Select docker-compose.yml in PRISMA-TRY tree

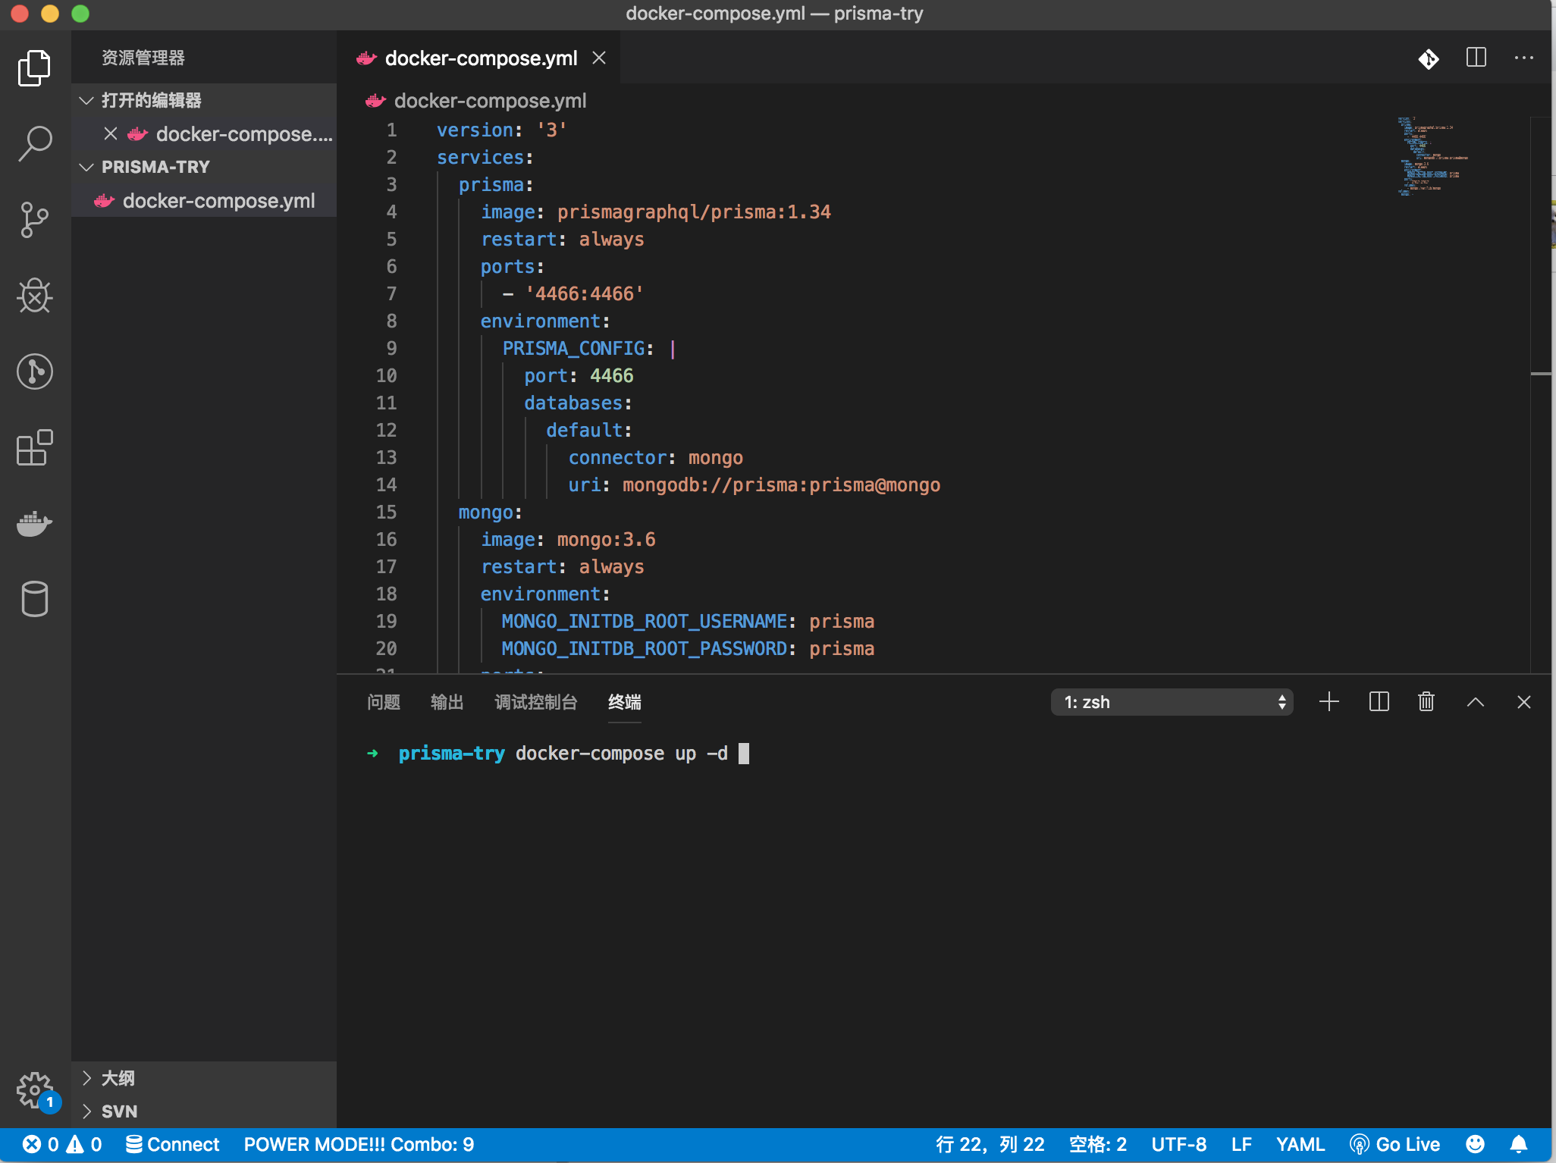[218, 201]
